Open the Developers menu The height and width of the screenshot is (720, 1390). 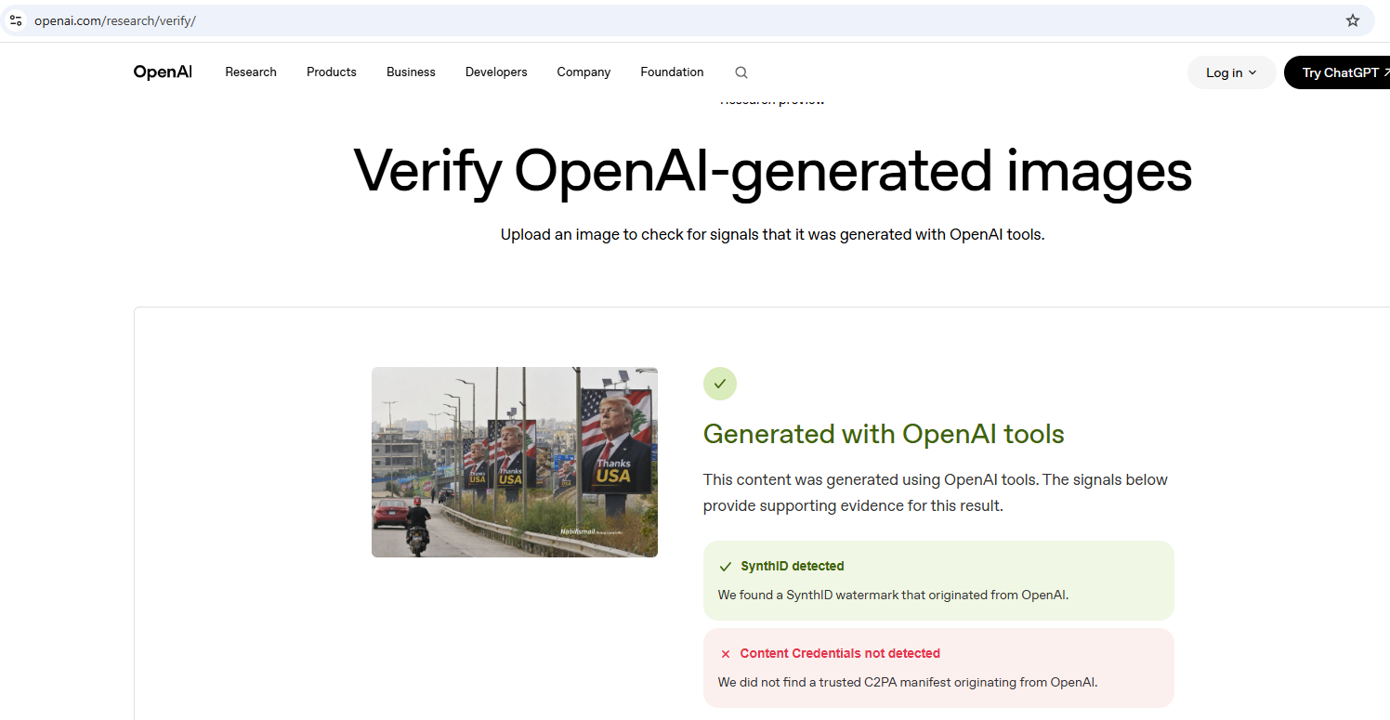(x=496, y=72)
